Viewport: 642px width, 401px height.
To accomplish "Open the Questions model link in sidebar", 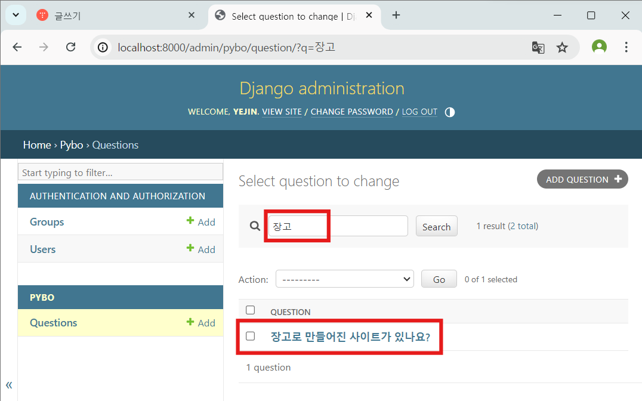I will [53, 323].
